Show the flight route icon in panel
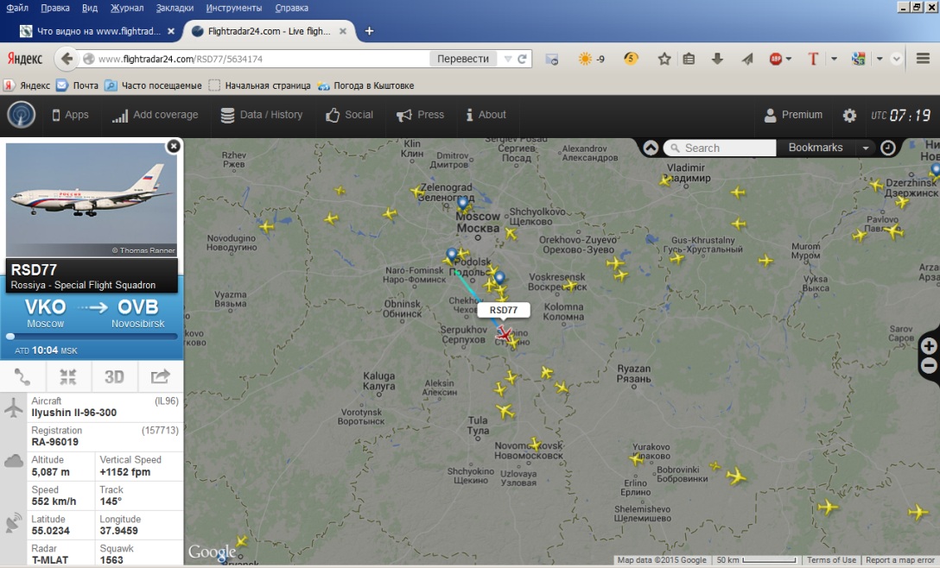940x568 pixels. pyautogui.click(x=22, y=377)
